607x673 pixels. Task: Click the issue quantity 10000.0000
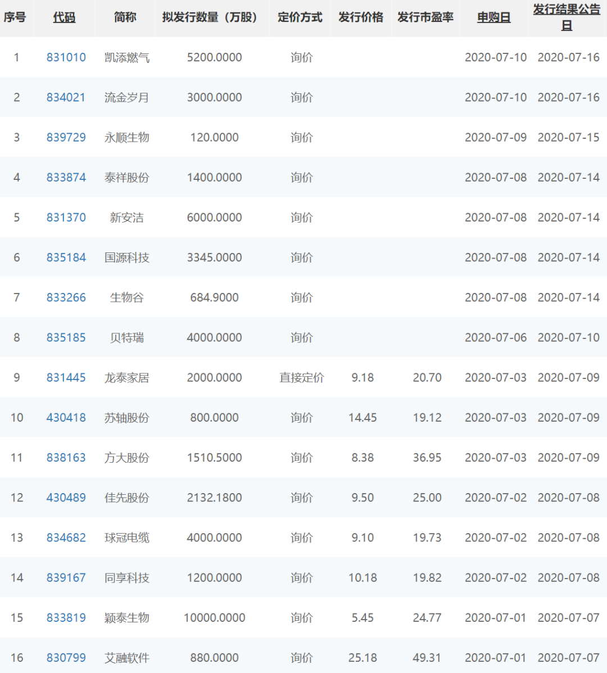(215, 618)
